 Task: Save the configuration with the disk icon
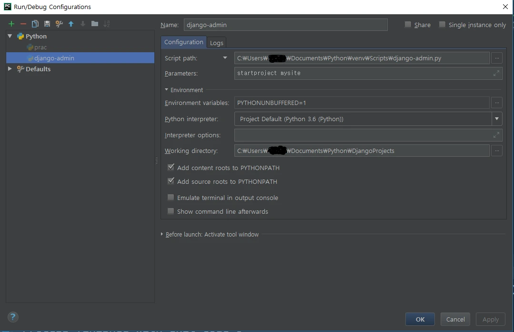(47, 24)
